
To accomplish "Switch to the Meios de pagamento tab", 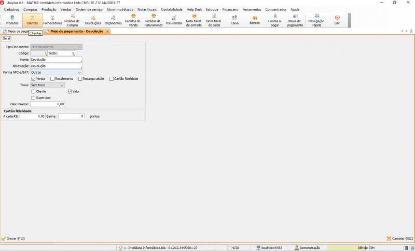I will [x=16, y=32].
